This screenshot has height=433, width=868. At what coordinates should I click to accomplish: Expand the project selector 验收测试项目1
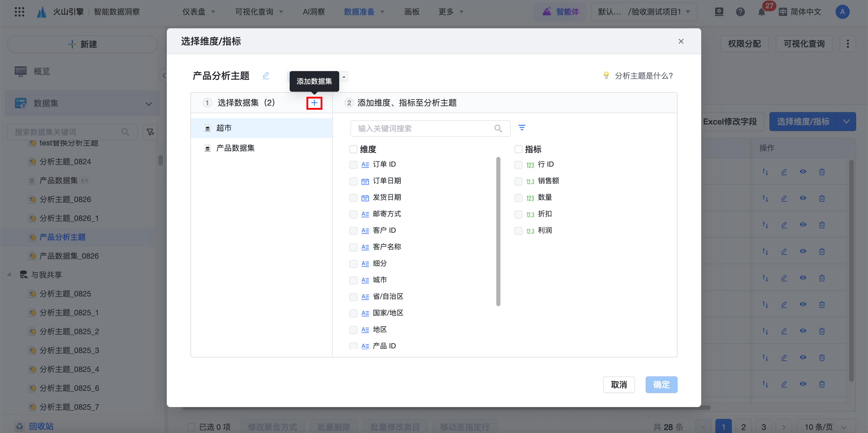(644, 12)
